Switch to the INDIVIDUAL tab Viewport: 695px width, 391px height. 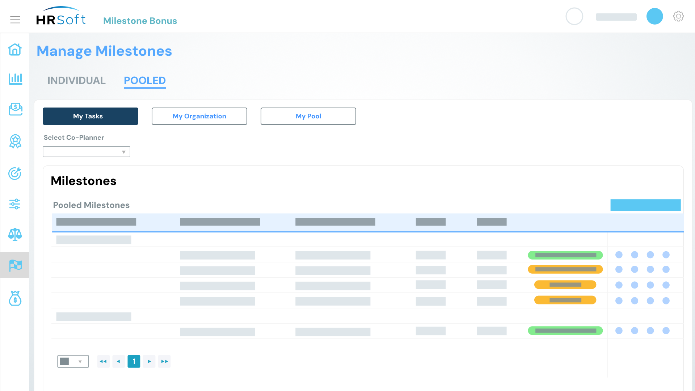click(x=76, y=80)
